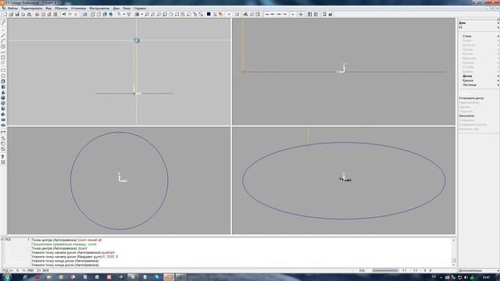Image resolution: width=500 pixels, height=281 pixels.
Task: Click the four-arrow pan icon in toolbar
Action: click(x=301, y=14)
